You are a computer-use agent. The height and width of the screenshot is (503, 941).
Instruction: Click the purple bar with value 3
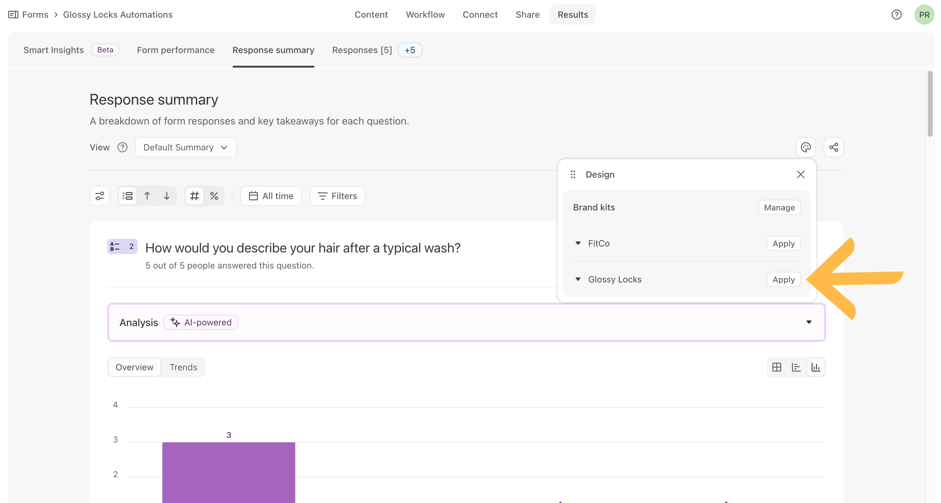229,472
